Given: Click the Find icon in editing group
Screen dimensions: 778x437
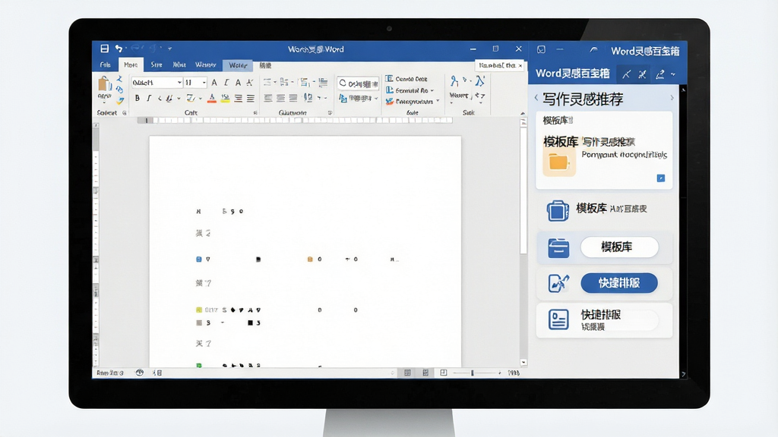Looking at the screenshot, I should coord(454,80).
